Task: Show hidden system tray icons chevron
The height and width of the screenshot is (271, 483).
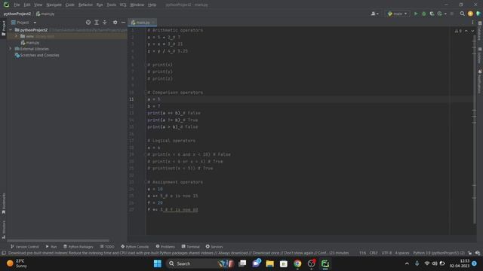Action: (x=407, y=263)
